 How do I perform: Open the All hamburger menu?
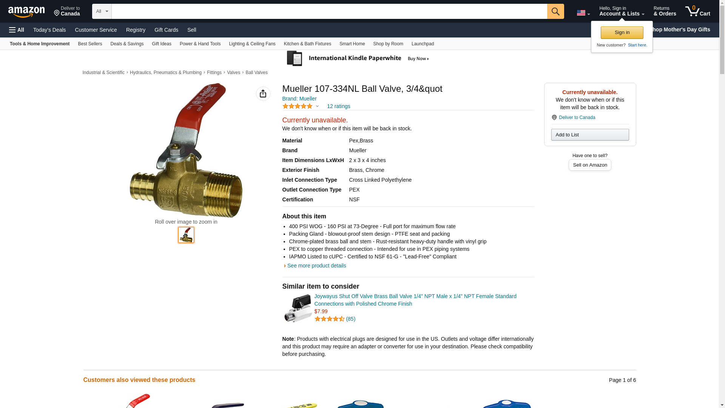point(17,30)
